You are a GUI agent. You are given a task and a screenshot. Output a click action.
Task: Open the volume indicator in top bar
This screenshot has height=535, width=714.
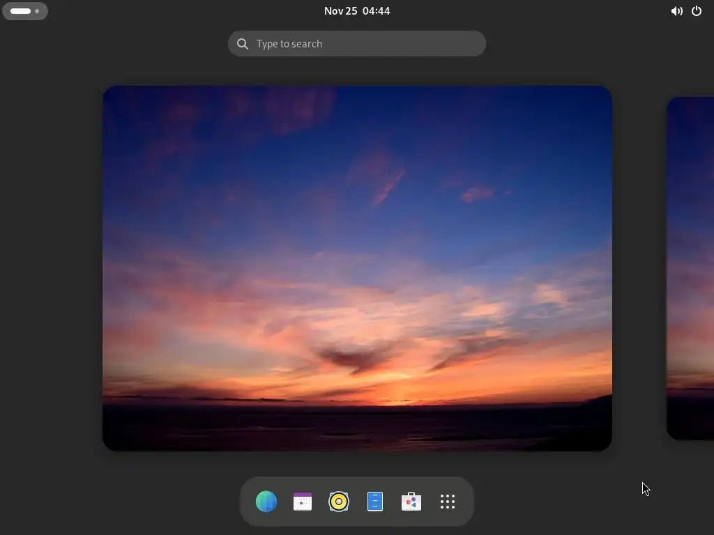pyautogui.click(x=676, y=11)
